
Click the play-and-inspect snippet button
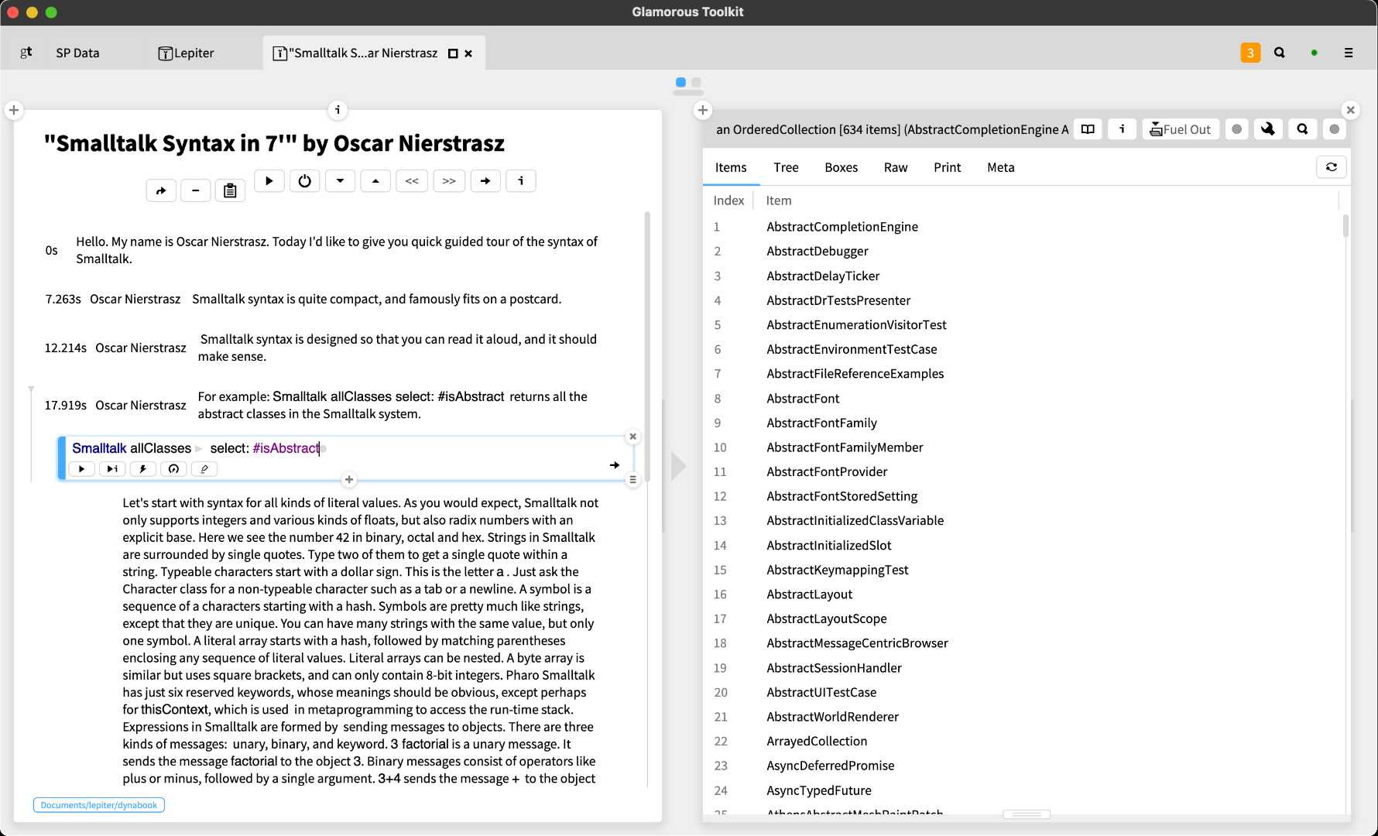(x=112, y=469)
